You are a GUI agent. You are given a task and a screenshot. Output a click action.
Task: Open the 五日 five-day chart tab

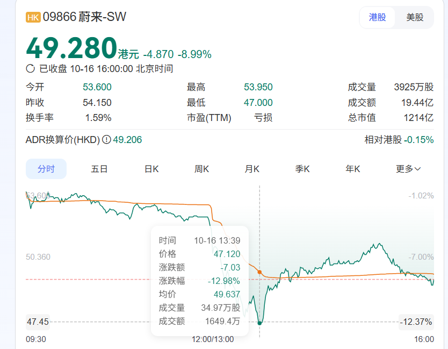point(99,169)
